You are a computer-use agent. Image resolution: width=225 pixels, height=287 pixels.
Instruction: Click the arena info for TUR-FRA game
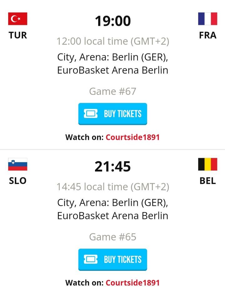tap(112, 64)
